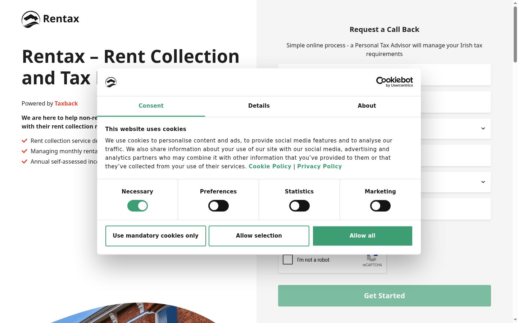Image resolution: width=518 pixels, height=323 pixels.
Task: Click the Allow all button
Action: click(363, 236)
